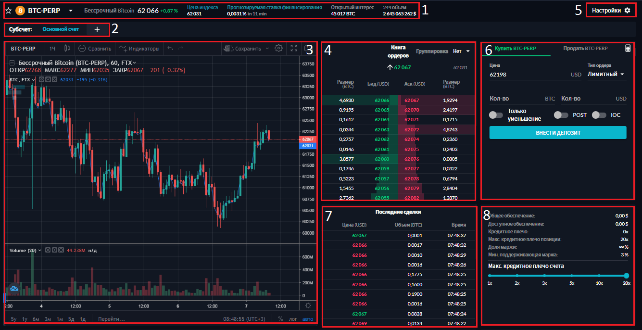Click BTC-PERP symbol search on chart
The image size is (642, 330).
23,48
